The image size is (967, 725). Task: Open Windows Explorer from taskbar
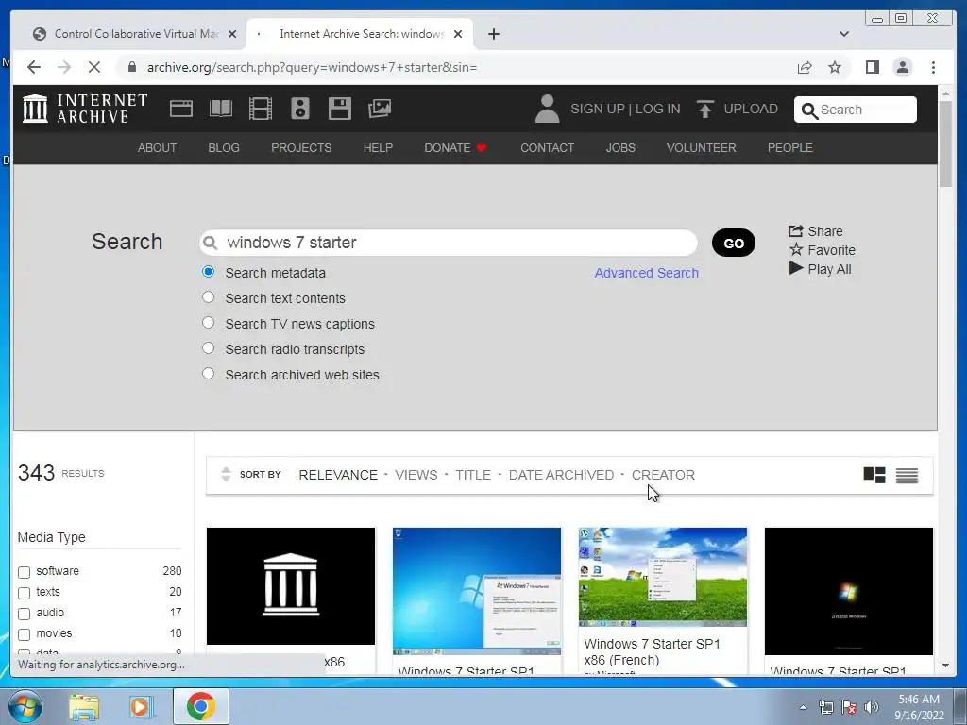(84, 707)
